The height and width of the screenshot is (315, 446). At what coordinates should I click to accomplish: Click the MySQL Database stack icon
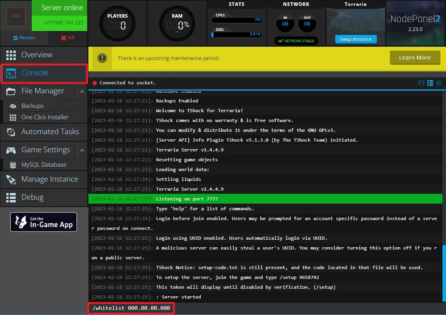click(13, 165)
